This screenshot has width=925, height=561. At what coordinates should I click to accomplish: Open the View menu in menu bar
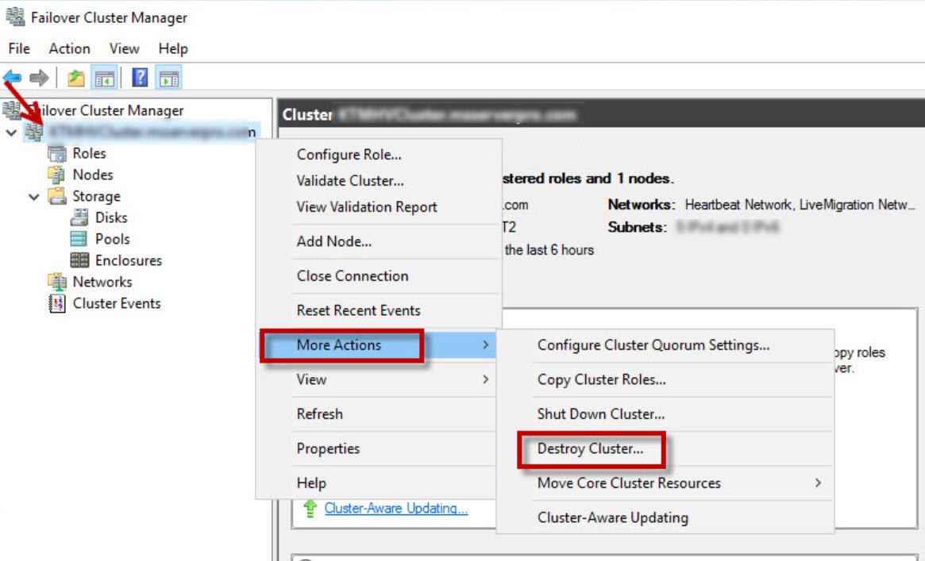click(124, 49)
